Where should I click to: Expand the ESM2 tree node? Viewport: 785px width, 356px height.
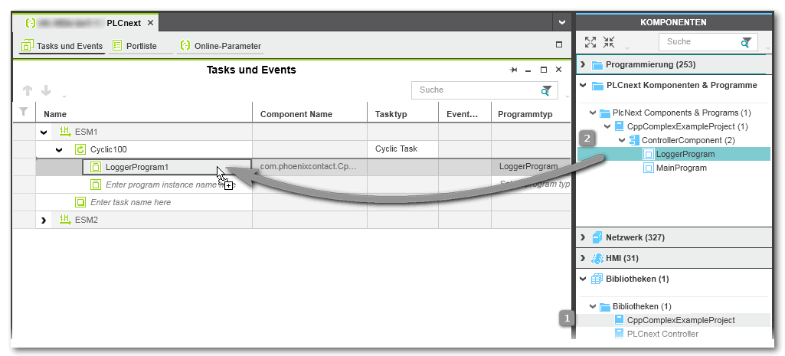tap(44, 220)
